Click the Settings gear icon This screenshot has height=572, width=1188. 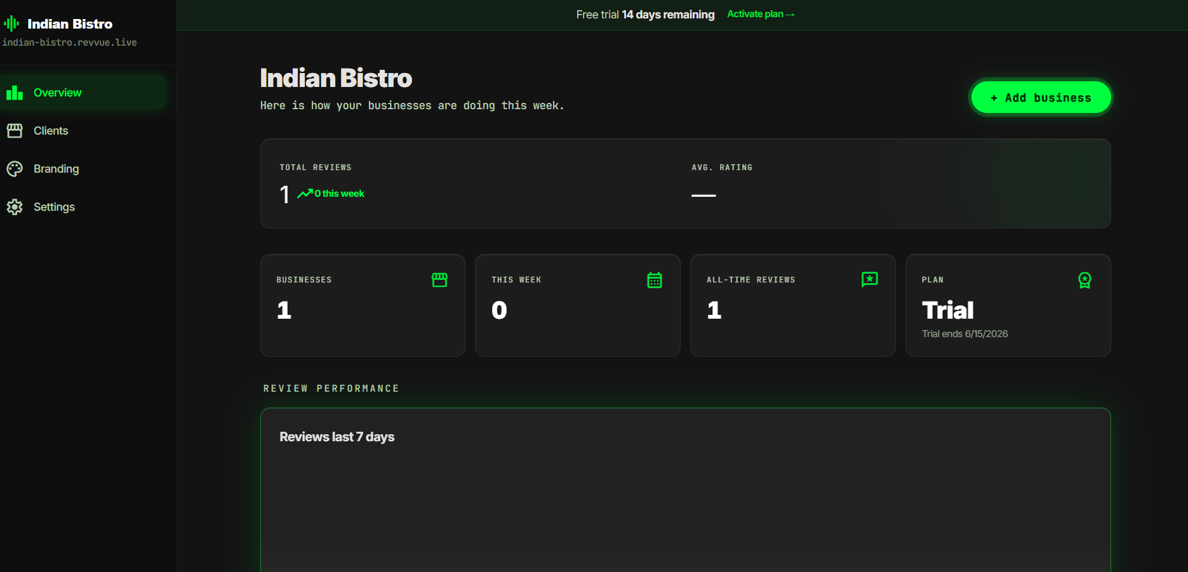15,207
